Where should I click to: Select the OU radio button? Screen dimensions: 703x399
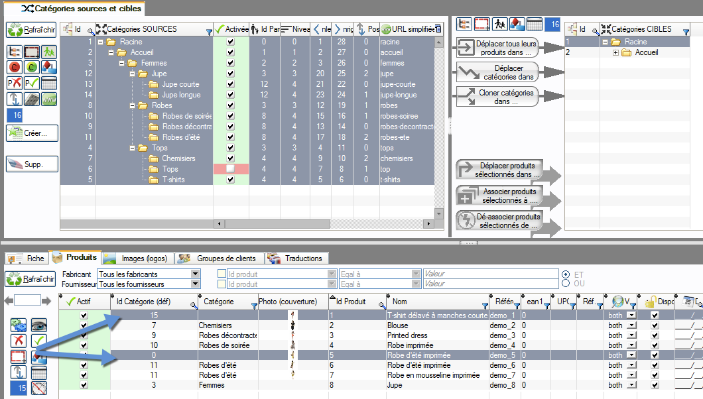566,284
